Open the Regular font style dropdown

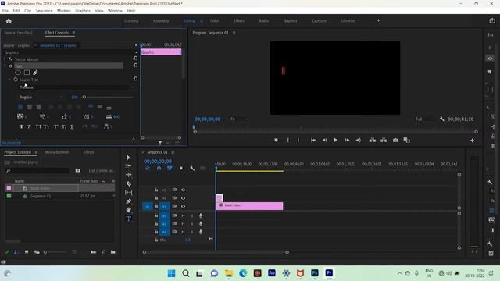[41, 97]
